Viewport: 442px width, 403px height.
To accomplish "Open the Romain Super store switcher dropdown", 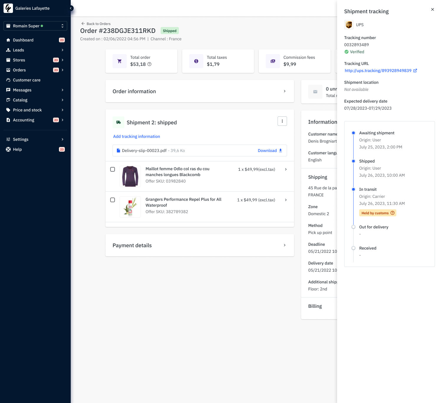I will [35, 26].
